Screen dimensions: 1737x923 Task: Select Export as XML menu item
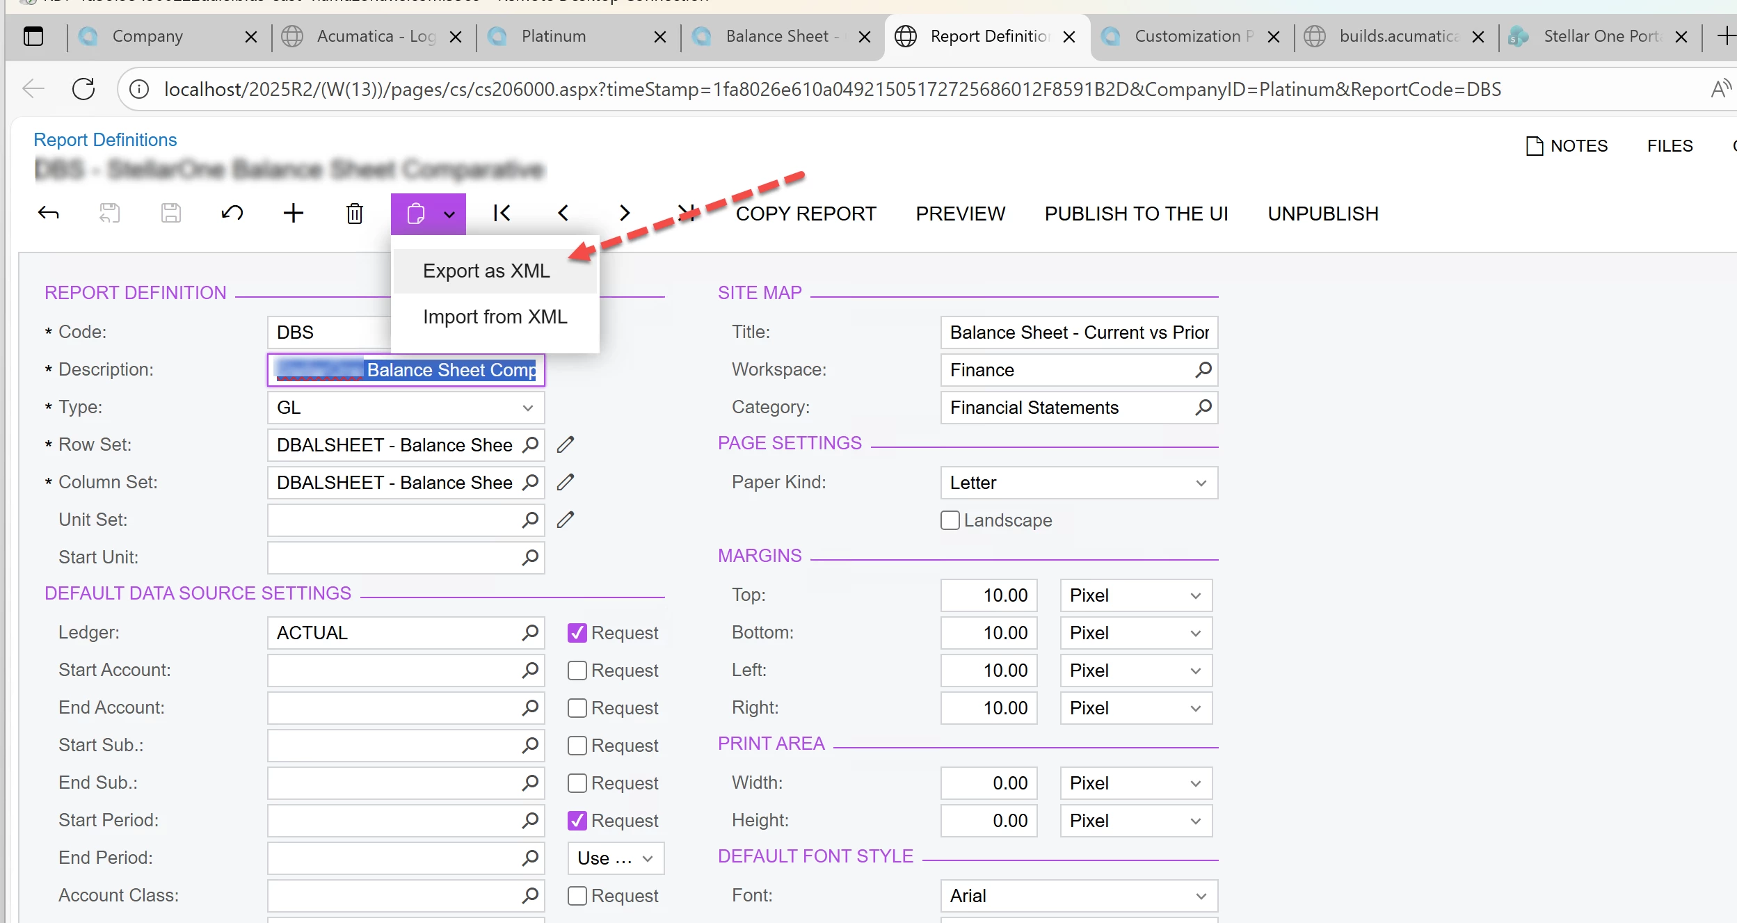(486, 271)
